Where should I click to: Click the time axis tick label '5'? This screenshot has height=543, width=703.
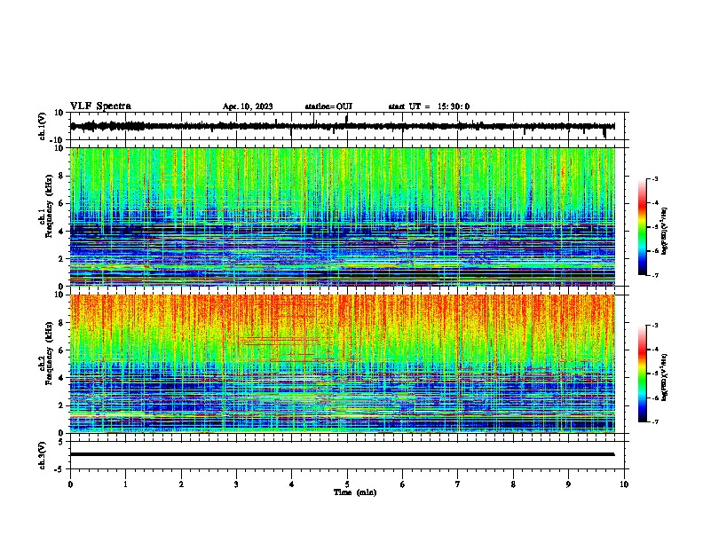(347, 484)
